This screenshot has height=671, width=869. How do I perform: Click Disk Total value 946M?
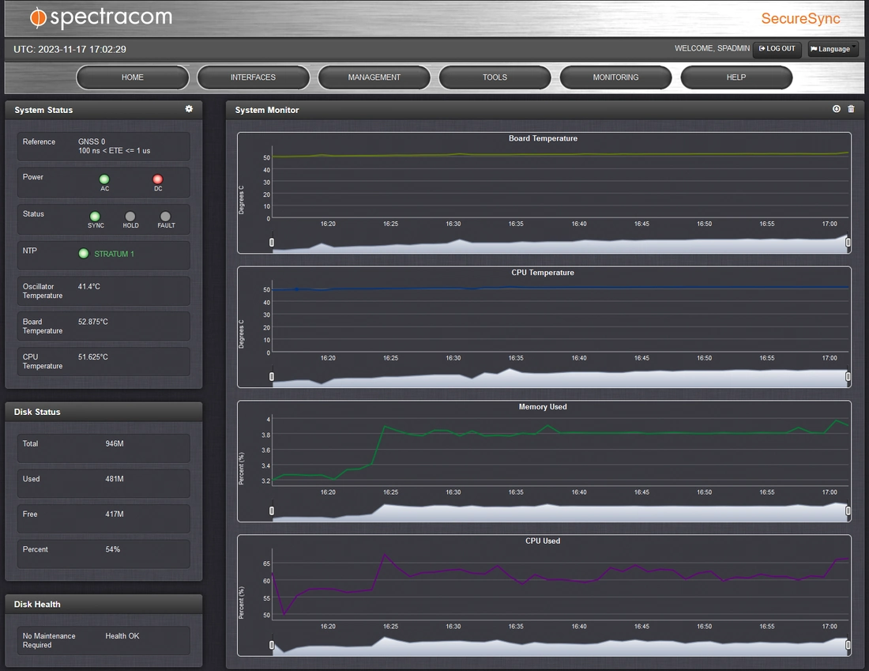pyautogui.click(x=115, y=443)
